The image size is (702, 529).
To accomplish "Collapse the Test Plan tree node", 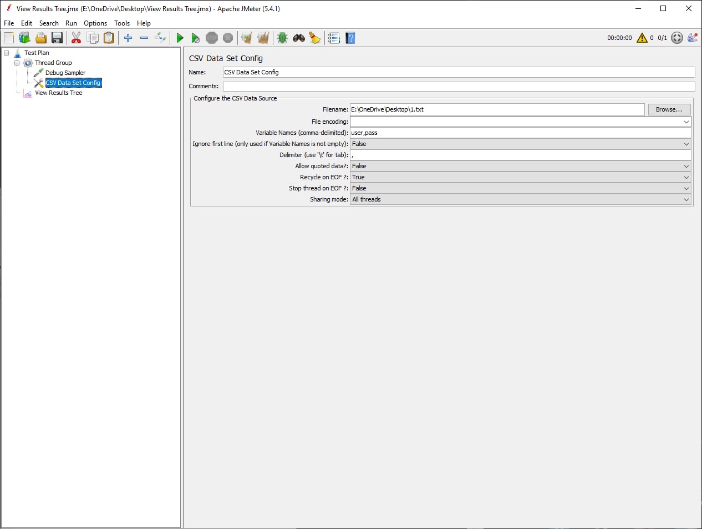I will pyautogui.click(x=7, y=53).
